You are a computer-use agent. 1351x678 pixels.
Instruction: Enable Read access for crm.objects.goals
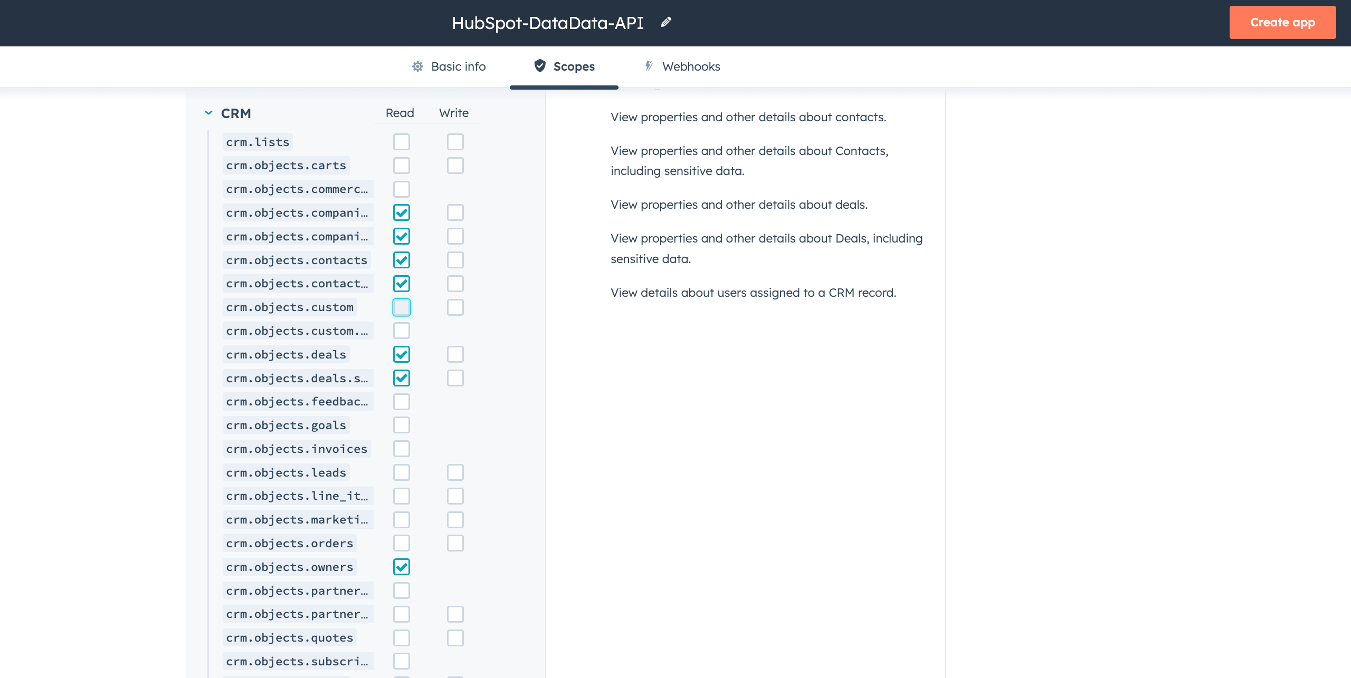pyautogui.click(x=402, y=425)
